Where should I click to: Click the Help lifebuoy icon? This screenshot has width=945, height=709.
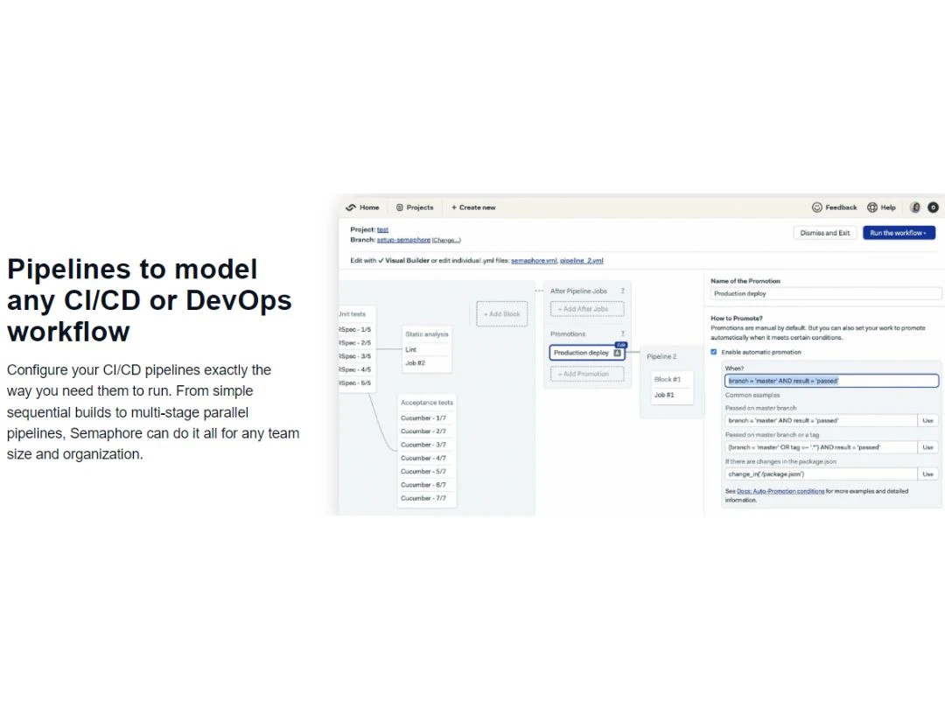coord(872,207)
